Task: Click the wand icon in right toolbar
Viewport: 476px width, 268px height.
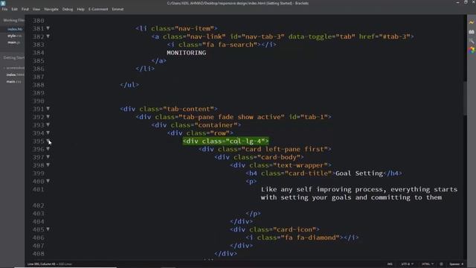Action: point(472,41)
